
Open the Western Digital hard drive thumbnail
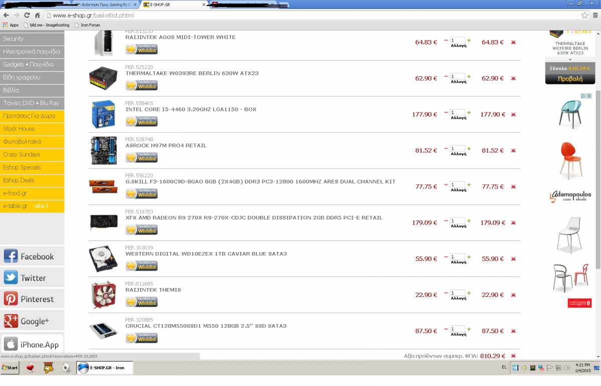pyautogui.click(x=103, y=259)
